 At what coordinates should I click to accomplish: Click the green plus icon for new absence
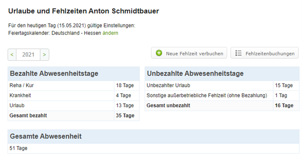[x=159, y=53]
